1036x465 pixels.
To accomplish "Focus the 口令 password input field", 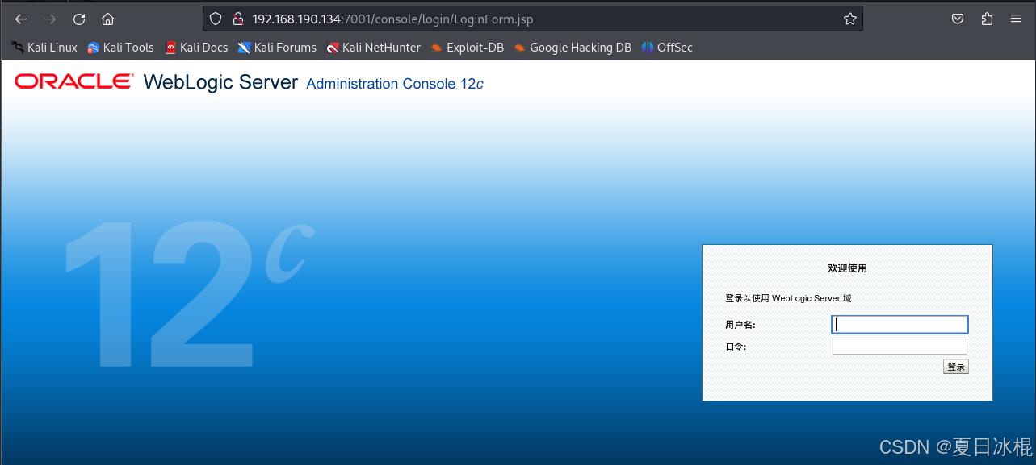I will click(x=900, y=346).
